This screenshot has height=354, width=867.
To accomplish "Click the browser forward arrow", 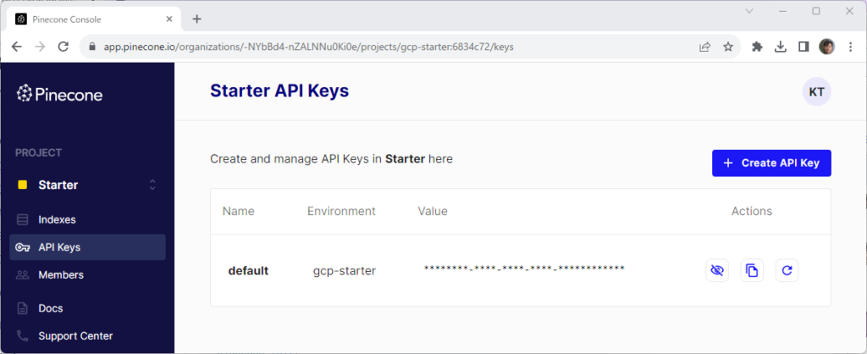I will 40,47.
